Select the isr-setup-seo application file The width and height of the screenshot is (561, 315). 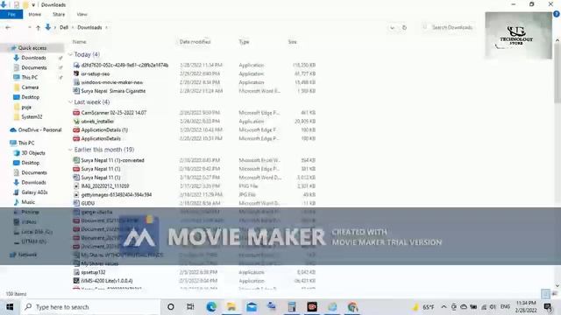[96, 73]
